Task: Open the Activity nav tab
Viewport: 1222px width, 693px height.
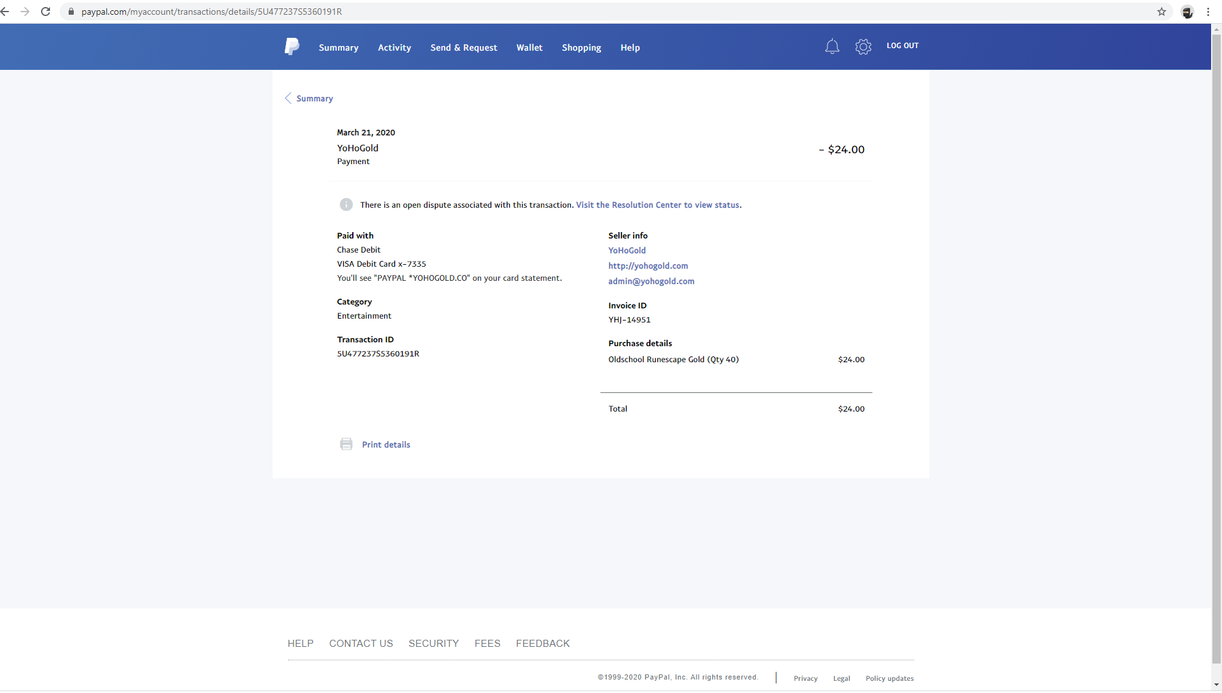Action: tap(395, 47)
